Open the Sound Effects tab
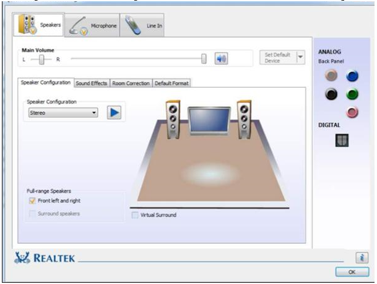 click(92, 83)
